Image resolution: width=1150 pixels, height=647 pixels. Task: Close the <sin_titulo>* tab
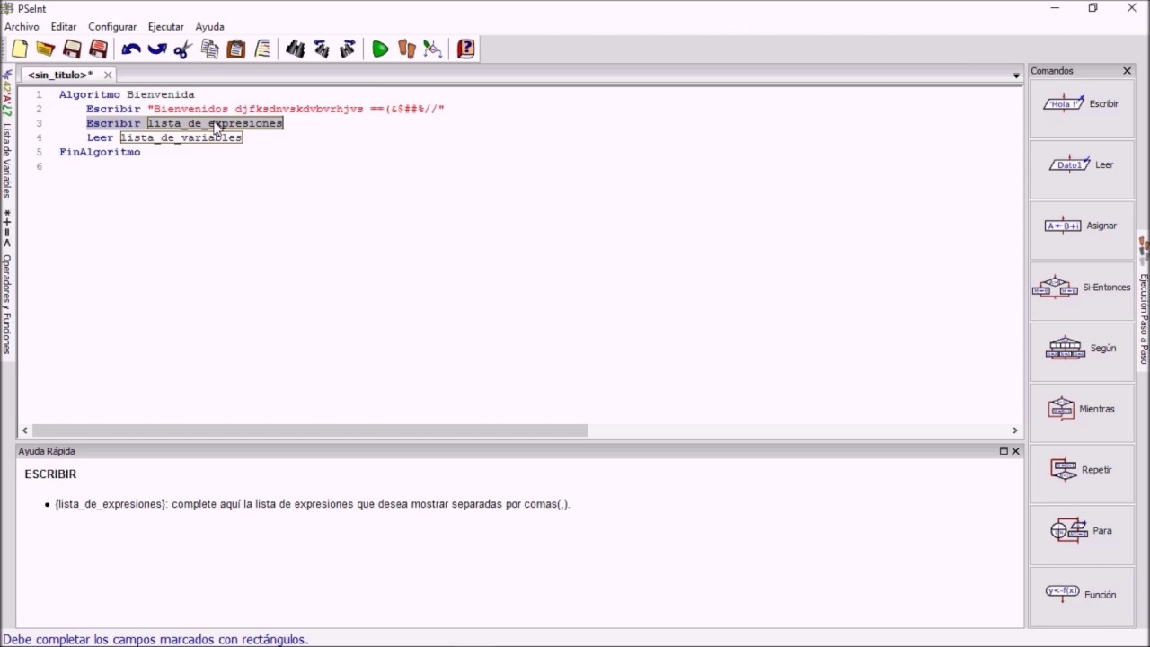pyautogui.click(x=108, y=75)
